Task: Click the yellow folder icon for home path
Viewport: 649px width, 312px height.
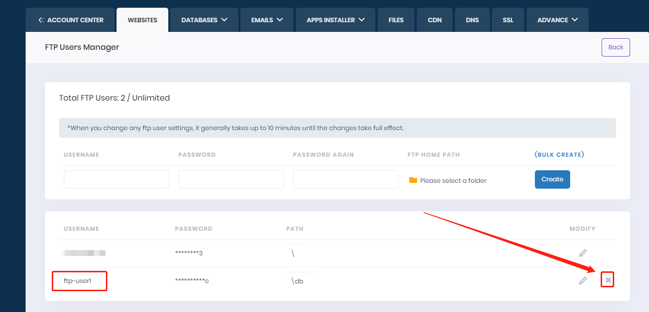Action: point(413,180)
